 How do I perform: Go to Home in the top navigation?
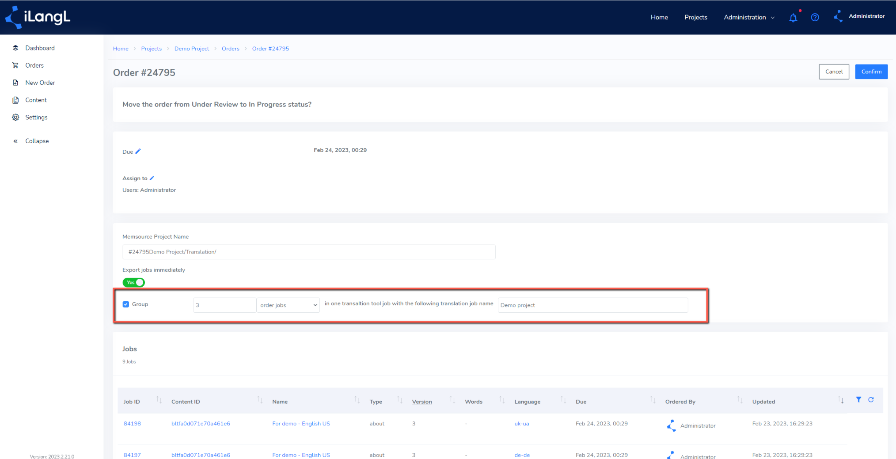[659, 17]
